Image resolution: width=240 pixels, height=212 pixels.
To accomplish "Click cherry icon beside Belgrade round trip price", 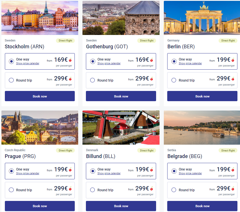I will (x=233, y=189).
